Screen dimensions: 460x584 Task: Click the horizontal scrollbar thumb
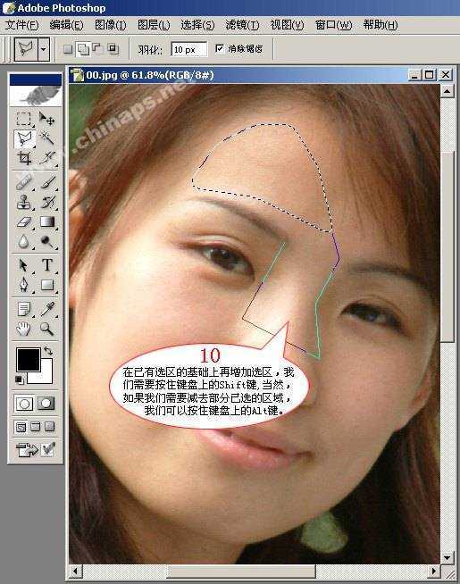coord(240,571)
